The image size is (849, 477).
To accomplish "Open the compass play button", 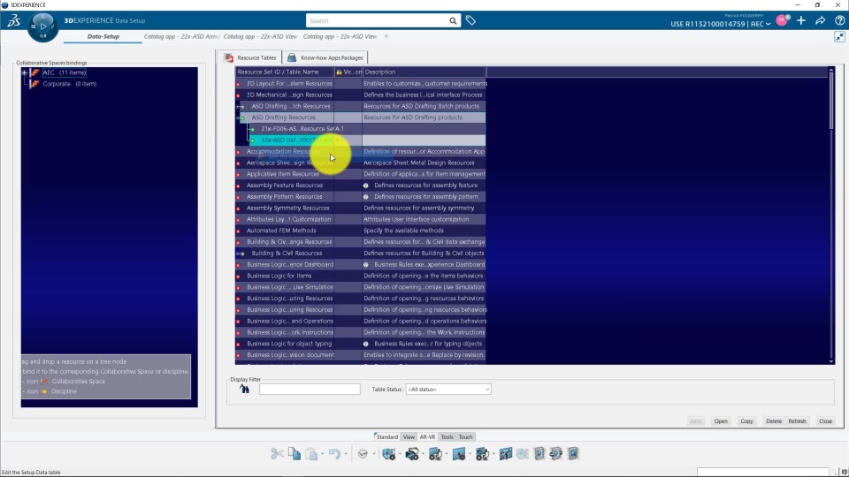I will click(42, 26).
